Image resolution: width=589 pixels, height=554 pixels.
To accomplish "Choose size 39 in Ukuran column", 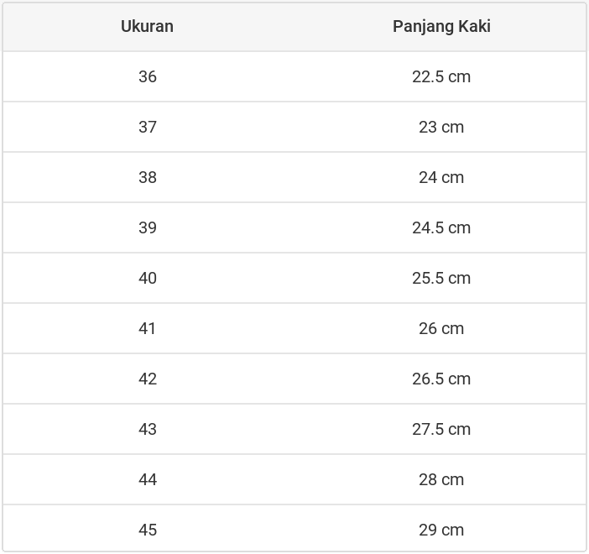I will (x=148, y=227).
